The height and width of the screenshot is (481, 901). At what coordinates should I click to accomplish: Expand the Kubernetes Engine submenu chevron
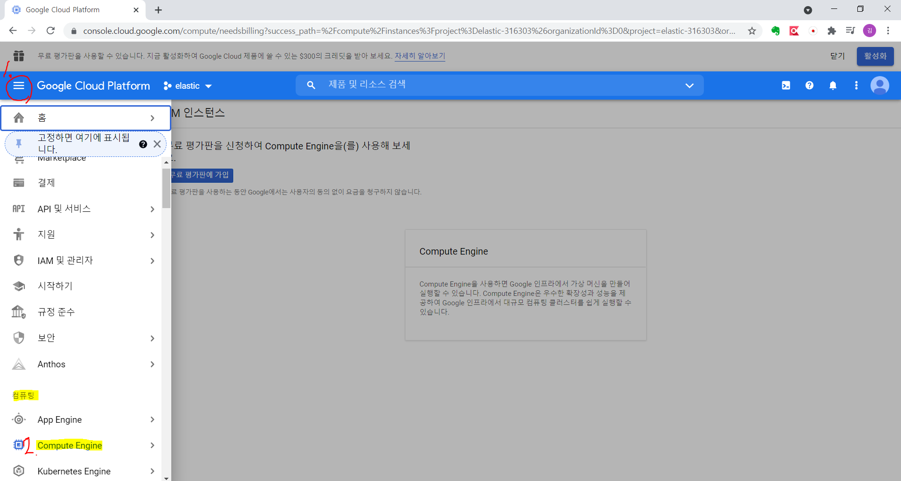point(153,471)
